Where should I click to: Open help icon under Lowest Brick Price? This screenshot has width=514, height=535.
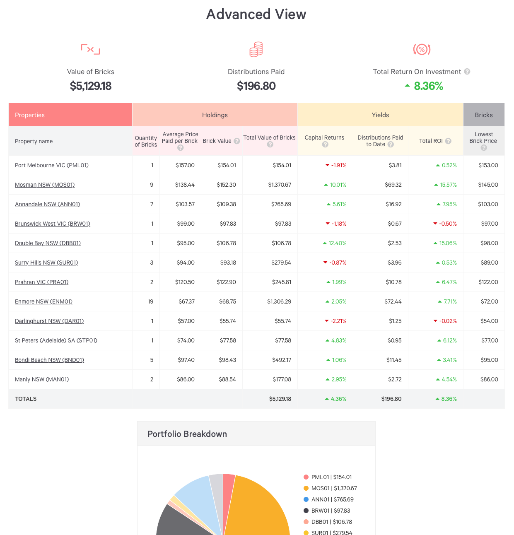484,148
